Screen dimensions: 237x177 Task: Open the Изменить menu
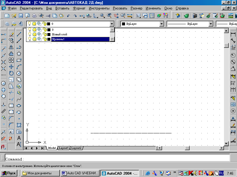click(x=153, y=8)
